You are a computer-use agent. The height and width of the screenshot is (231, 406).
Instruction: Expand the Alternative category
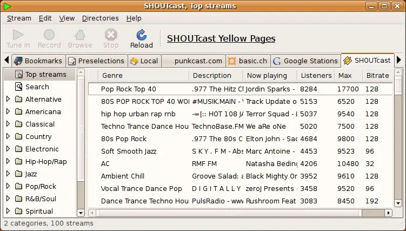coord(8,99)
